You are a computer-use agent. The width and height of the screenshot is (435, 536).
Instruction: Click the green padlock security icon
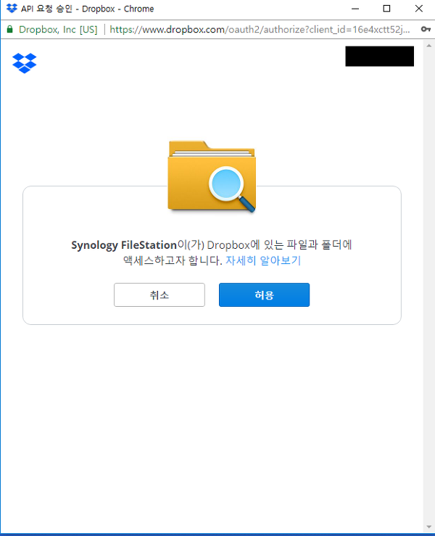pos(10,30)
